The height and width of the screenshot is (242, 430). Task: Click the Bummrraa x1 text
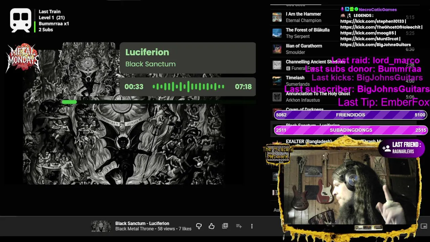[x=54, y=24]
